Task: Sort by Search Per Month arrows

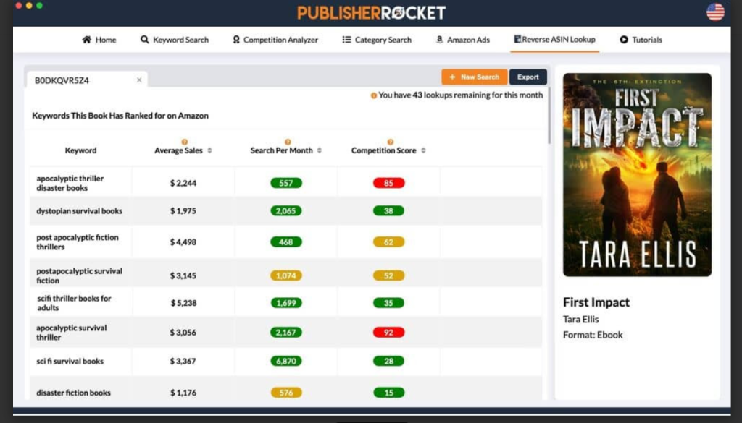Action: (x=320, y=150)
